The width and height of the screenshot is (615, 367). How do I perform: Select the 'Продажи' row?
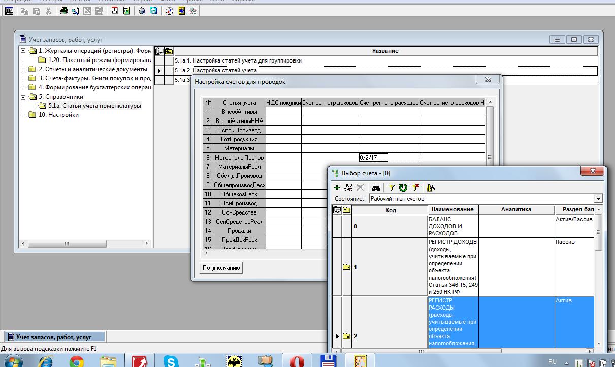point(239,231)
